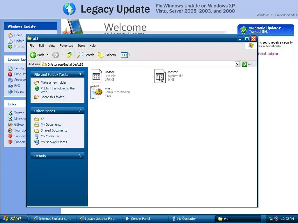The height and width of the screenshot is (223, 298).
Task: Collapse the Other Places panel
Action: click(80, 111)
